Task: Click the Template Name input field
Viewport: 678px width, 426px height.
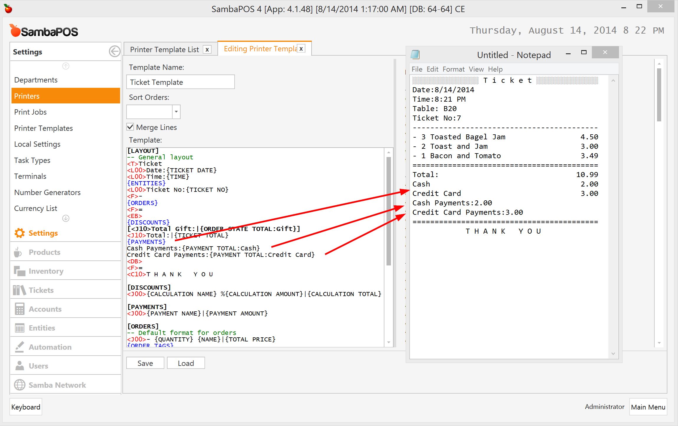Action: pyautogui.click(x=180, y=82)
